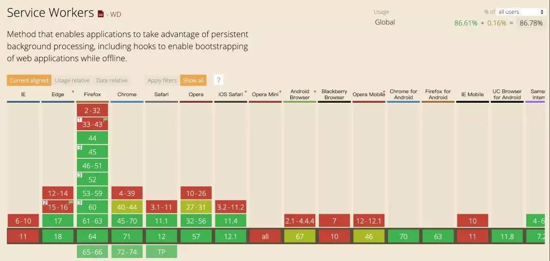Select Firefox 2-32 unsupported cell
The height and width of the screenshot is (261, 550).
[x=93, y=110]
